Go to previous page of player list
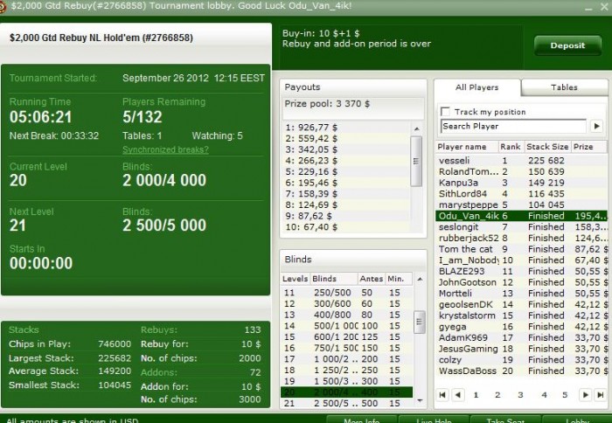This screenshot has height=423, width=612. (458, 395)
